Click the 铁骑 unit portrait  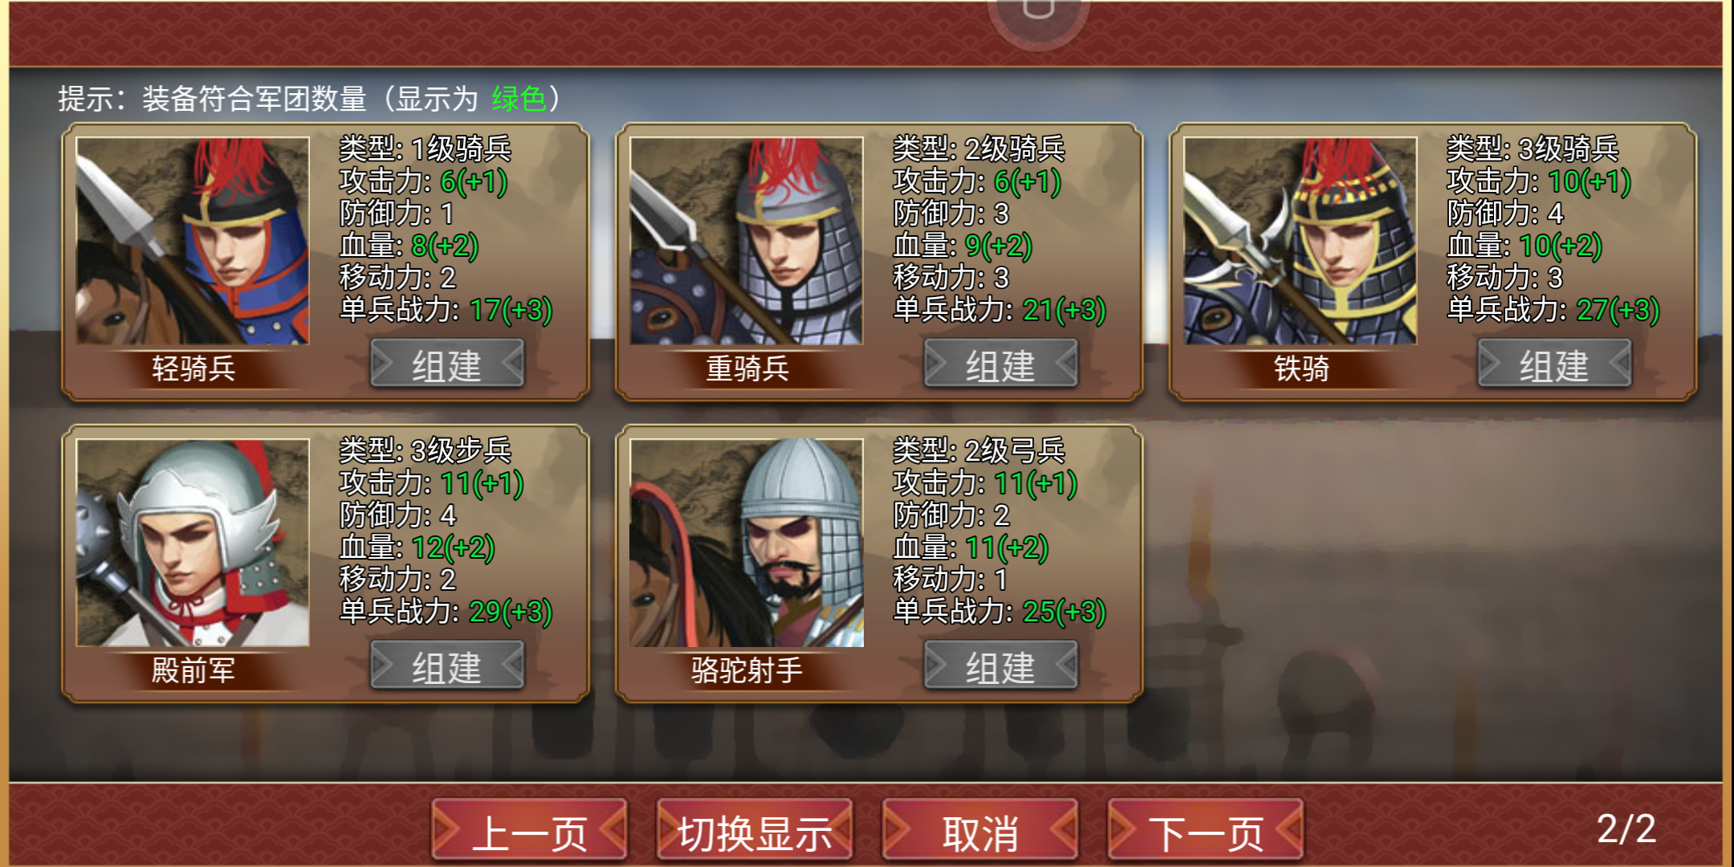pos(1300,241)
